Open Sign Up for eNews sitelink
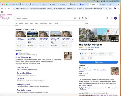Image resolution: width=121 pixels, height=96 pixels. coord(24,90)
